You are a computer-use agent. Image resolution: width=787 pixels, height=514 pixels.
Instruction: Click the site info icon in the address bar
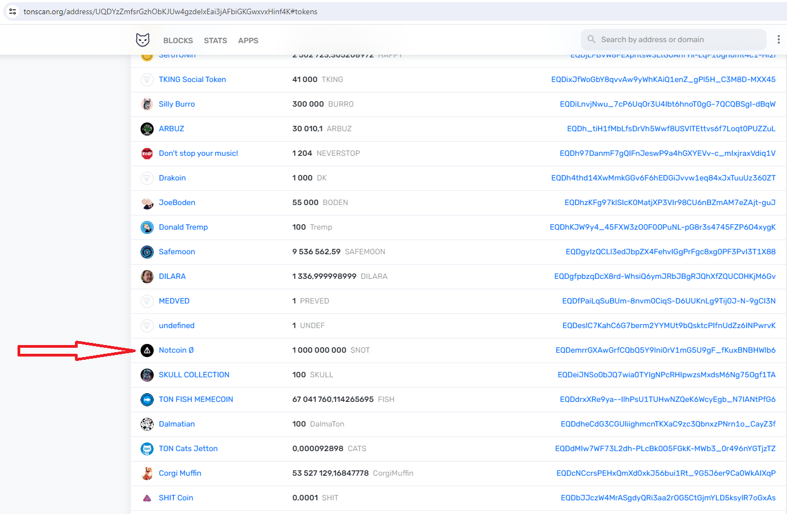pos(13,11)
